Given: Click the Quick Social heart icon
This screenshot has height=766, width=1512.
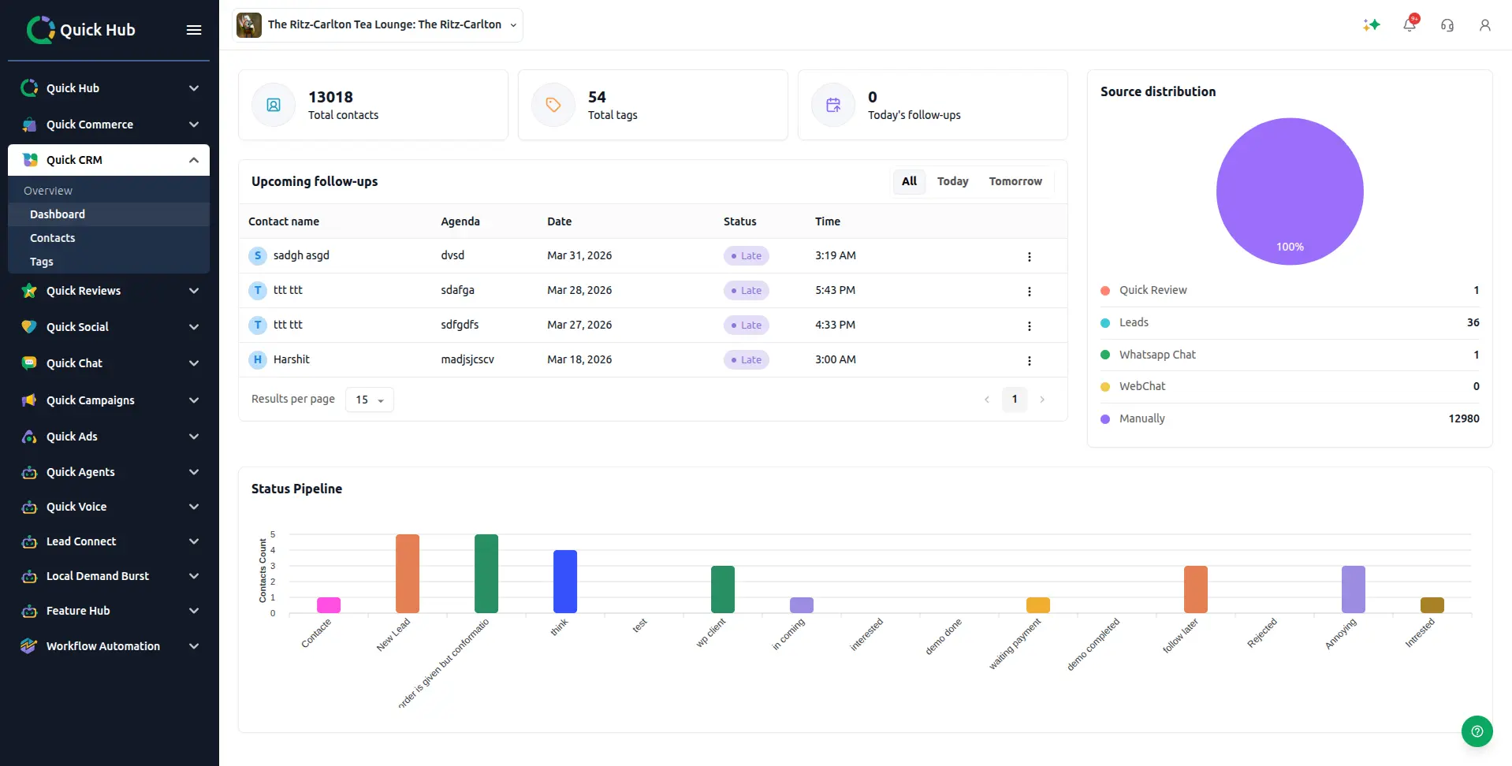Looking at the screenshot, I should [x=29, y=327].
